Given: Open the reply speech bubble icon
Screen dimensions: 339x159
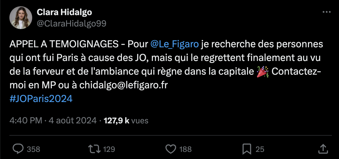Looking at the screenshot, I should point(18,149).
